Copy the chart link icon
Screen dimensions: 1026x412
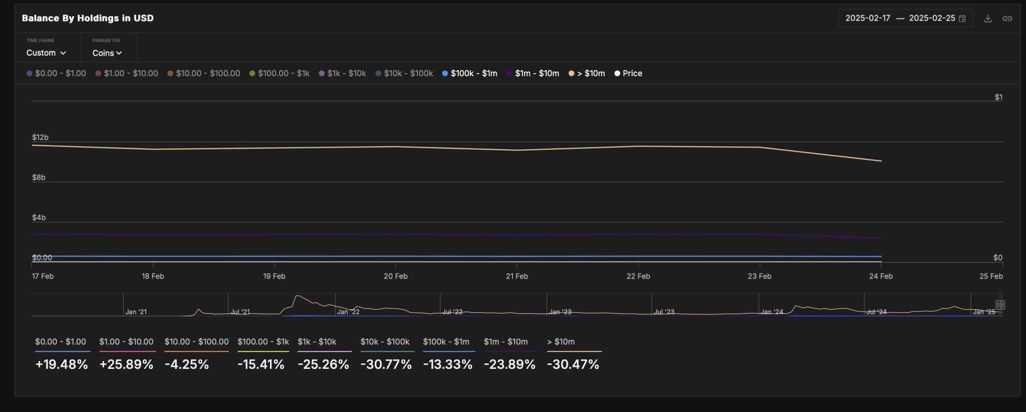(1007, 19)
